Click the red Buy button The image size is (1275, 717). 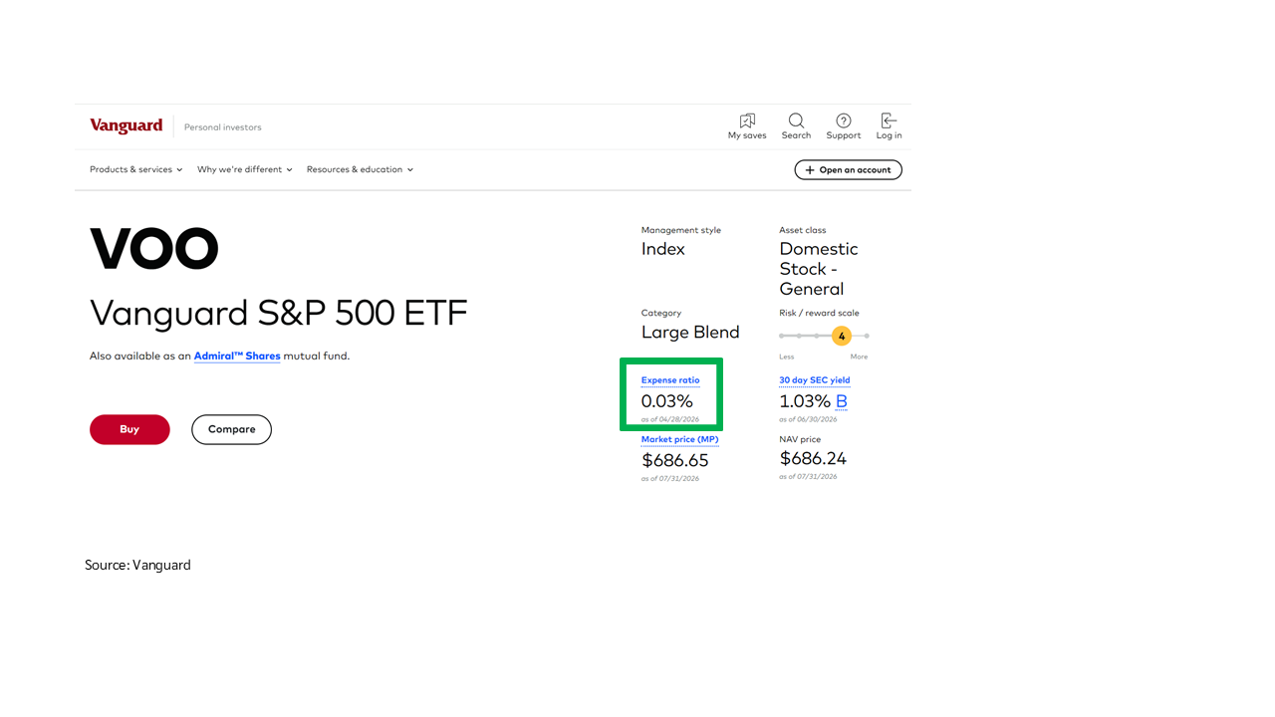pyautogui.click(x=129, y=429)
